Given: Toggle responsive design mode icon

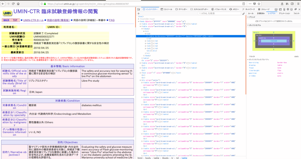Looking at the screenshot, I should pyautogui.click(x=284, y=9).
